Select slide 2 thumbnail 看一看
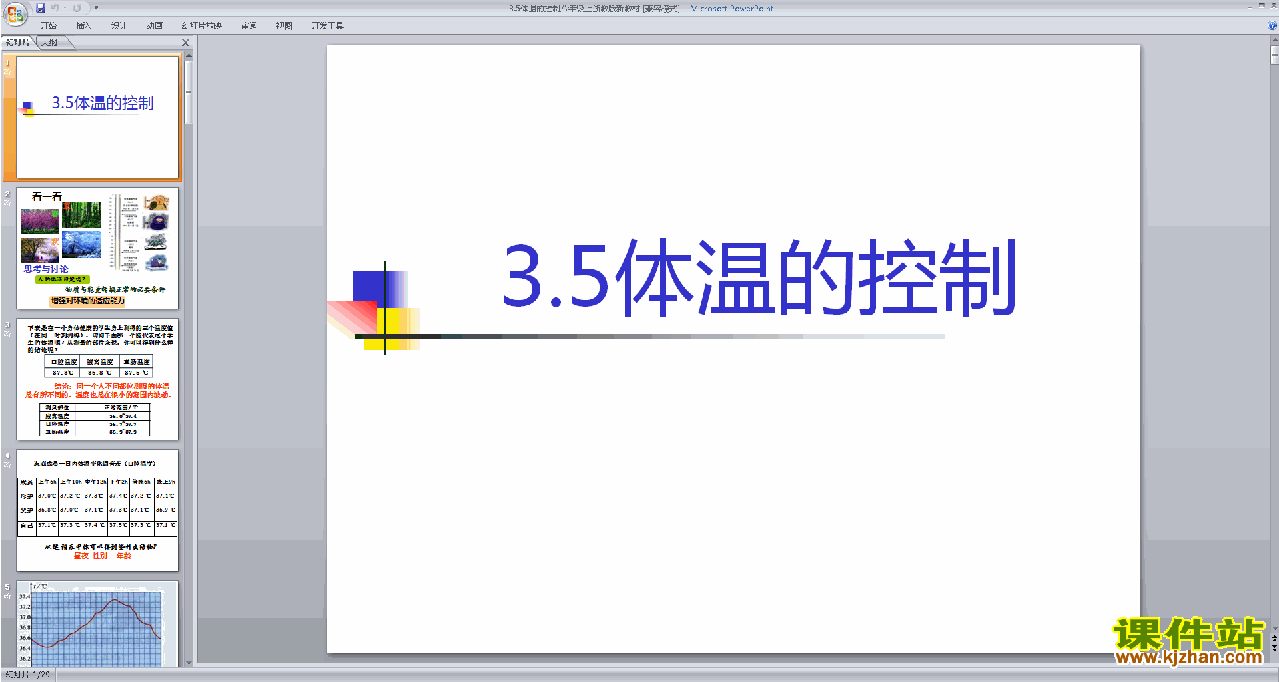The height and width of the screenshot is (682, 1279). tap(97, 248)
